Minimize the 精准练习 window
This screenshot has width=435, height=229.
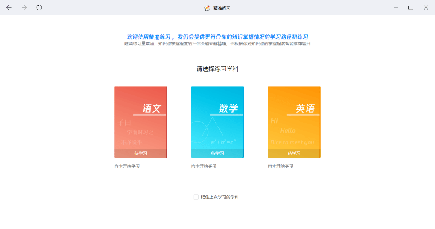pyautogui.click(x=396, y=8)
